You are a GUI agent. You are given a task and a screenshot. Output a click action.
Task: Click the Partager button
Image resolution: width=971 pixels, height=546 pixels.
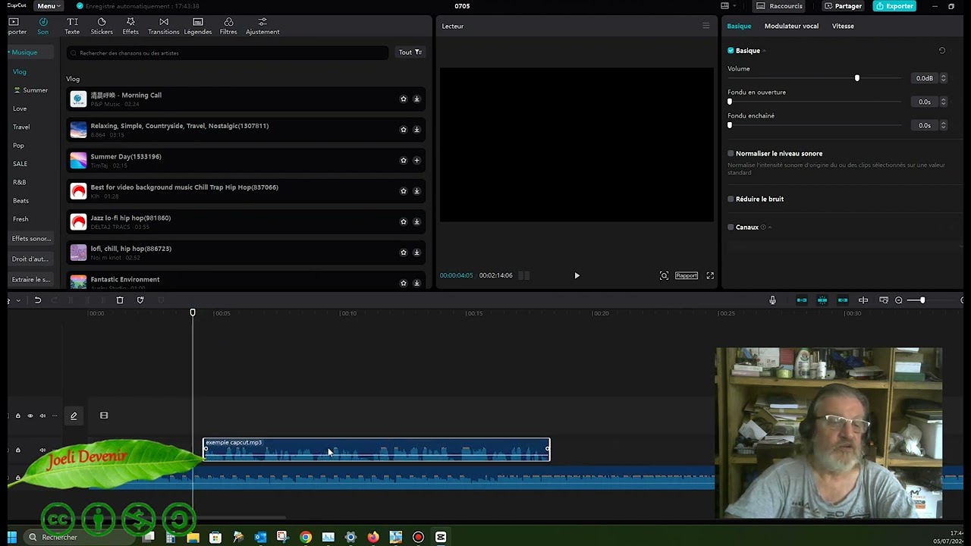click(843, 6)
